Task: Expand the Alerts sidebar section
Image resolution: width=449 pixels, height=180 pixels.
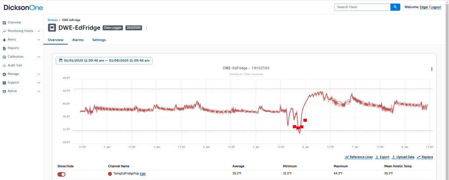Action: pos(39,39)
